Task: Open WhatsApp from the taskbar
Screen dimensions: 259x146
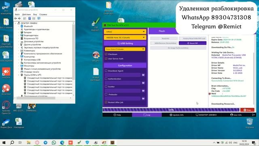Action: point(54,142)
